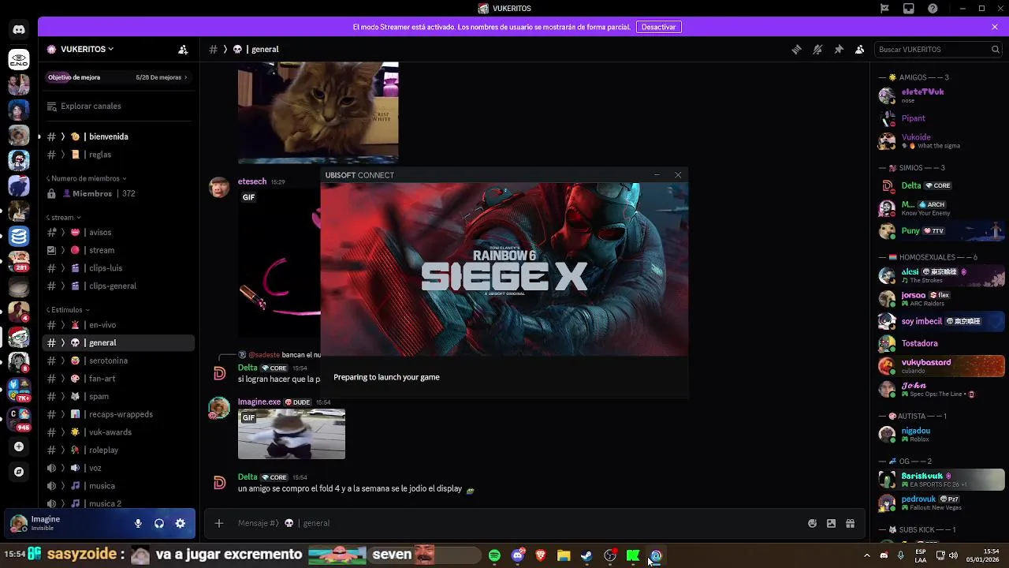The image size is (1009, 568).
Task: Open member nigadou in the member list
Action: click(x=940, y=434)
